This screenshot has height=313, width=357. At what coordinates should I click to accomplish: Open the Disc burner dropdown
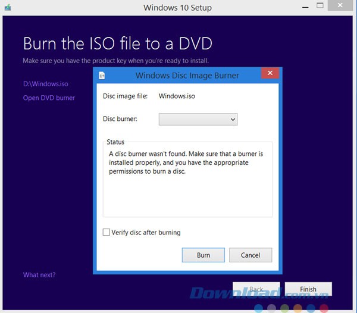point(198,119)
